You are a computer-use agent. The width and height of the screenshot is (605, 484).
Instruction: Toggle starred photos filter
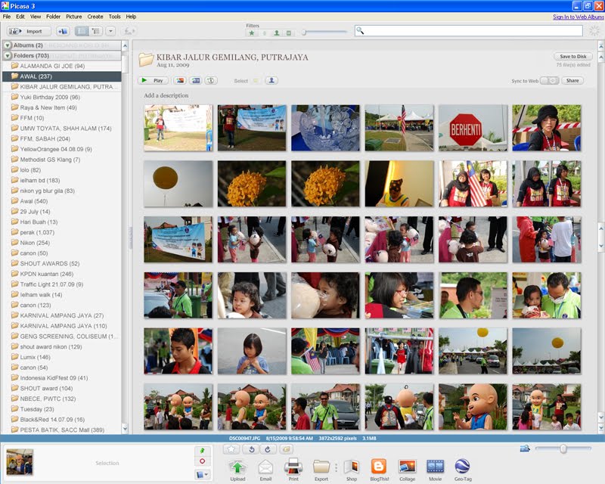coord(252,33)
